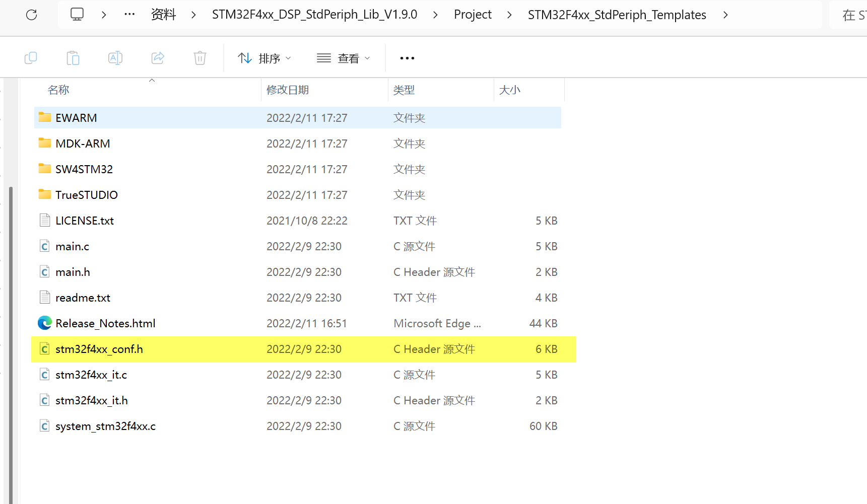Viewport: 867px width, 504px height.
Task: Select the stm32f4xx_conf.h file name
Action: [99, 348]
